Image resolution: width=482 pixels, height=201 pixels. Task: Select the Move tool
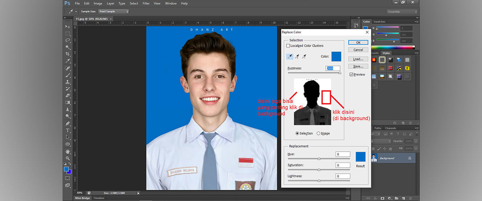coord(67,27)
